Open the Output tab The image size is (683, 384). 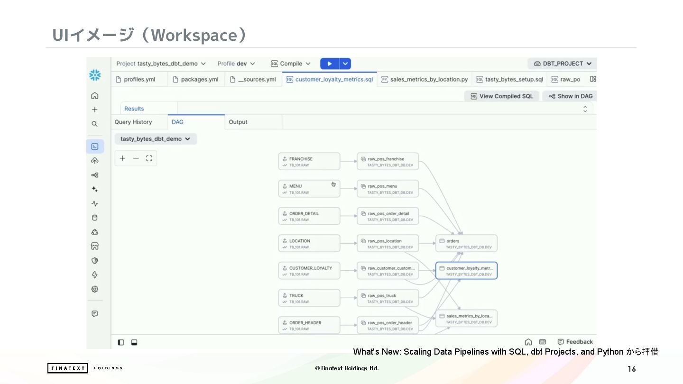[x=253, y=122]
